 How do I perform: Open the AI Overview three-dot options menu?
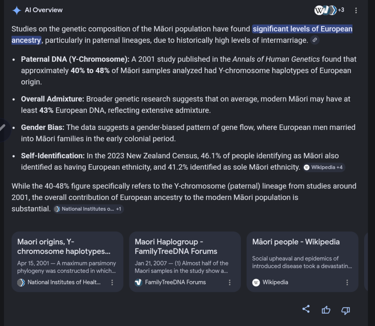coord(356,10)
